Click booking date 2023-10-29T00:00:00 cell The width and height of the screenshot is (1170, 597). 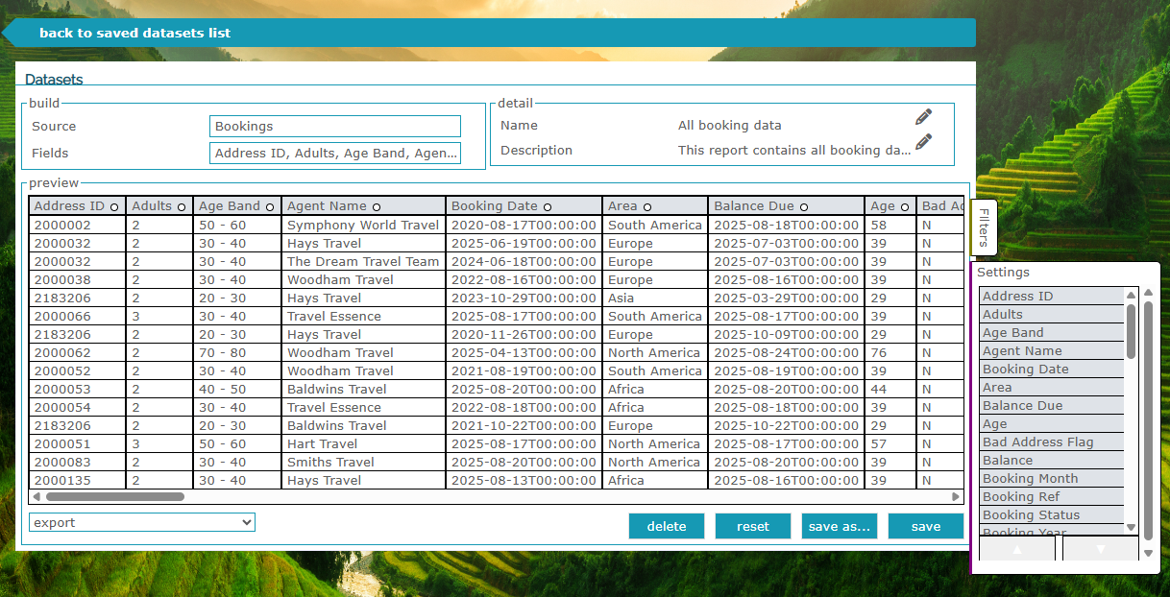pos(524,298)
